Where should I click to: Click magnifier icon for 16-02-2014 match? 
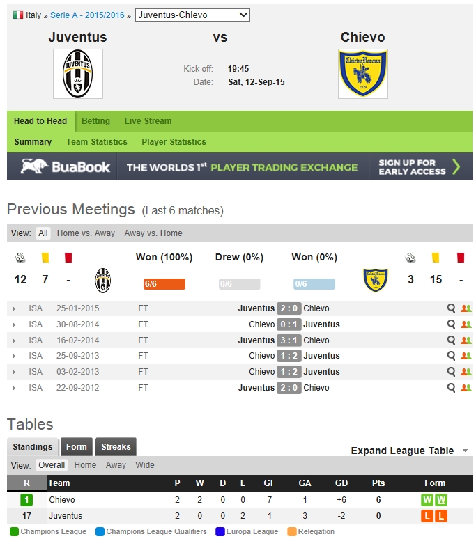click(x=452, y=340)
